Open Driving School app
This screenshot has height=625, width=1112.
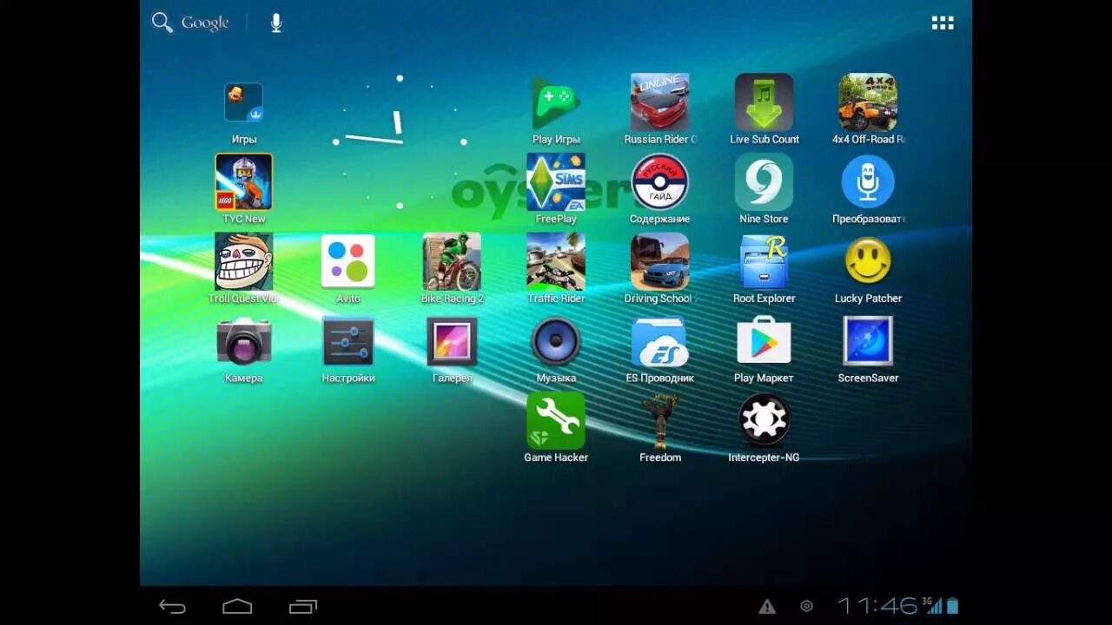pyautogui.click(x=660, y=261)
